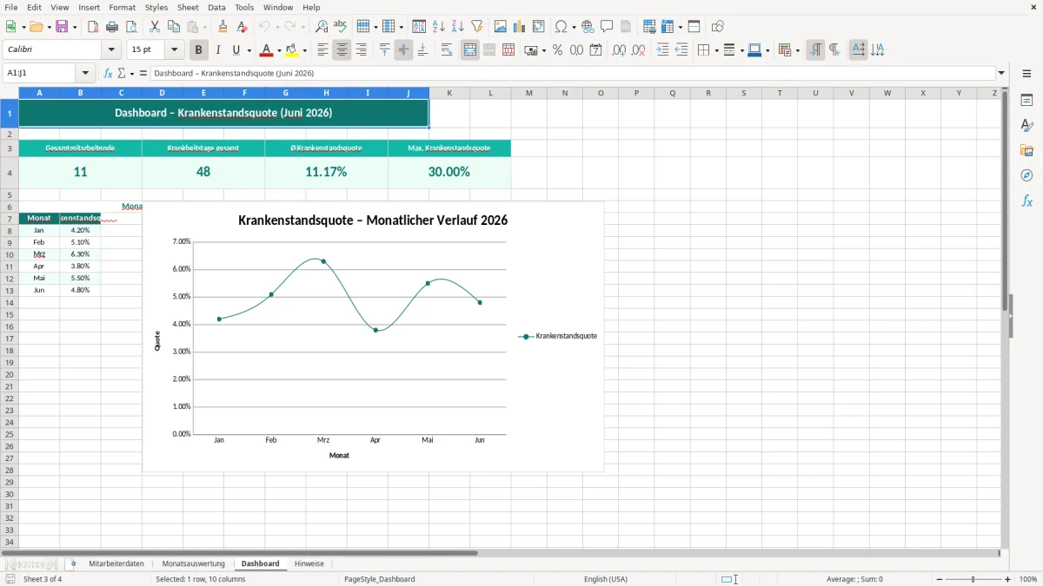The height and width of the screenshot is (586, 1043).
Task: Open Underline style dropdown arrow
Action: point(248,50)
